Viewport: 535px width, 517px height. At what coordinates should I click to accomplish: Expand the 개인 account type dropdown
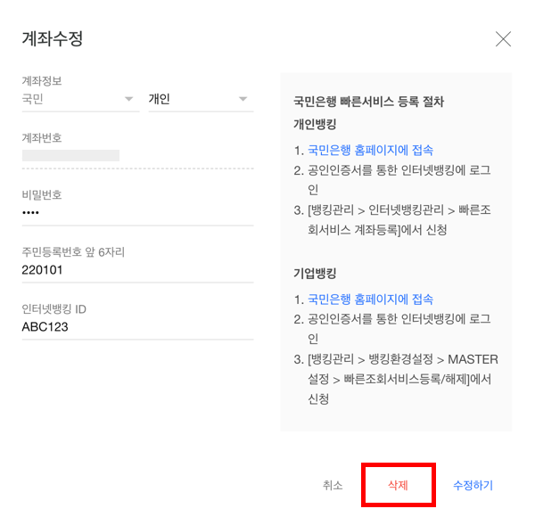tap(200, 98)
